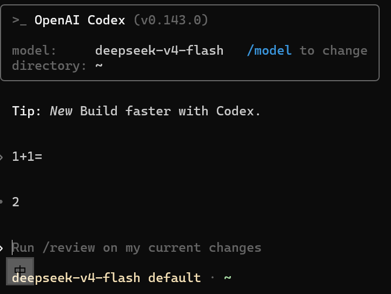Viewport: 391px width, 294px height.
Task: Click the /model command link
Action: pyautogui.click(x=269, y=51)
